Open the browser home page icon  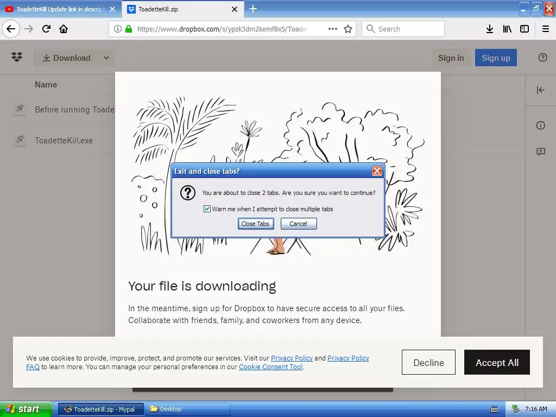point(64,29)
